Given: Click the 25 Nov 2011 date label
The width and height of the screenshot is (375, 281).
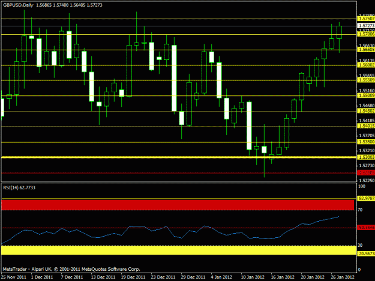Looking at the screenshot, I should point(13,277).
